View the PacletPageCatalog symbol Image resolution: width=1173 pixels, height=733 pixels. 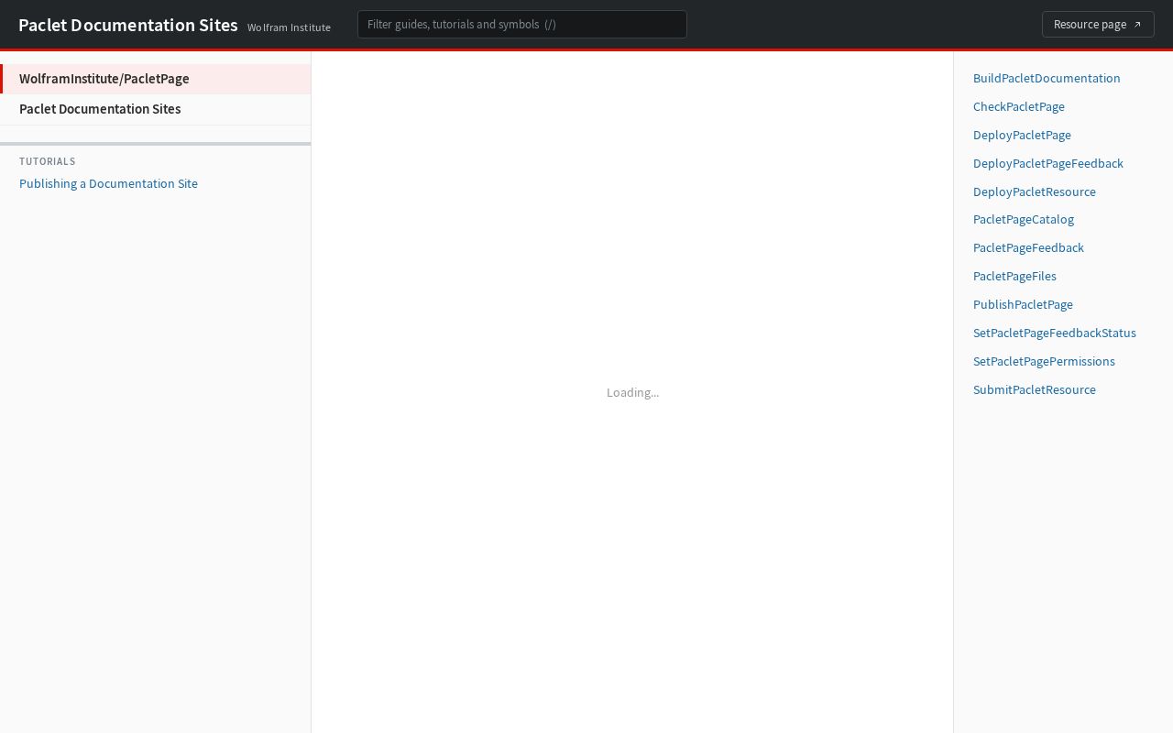[1024, 219]
